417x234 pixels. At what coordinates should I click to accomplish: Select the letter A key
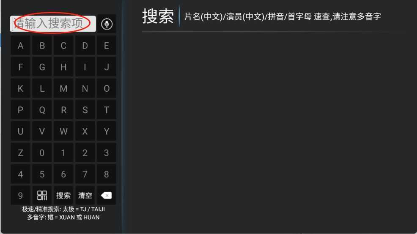coord(20,46)
